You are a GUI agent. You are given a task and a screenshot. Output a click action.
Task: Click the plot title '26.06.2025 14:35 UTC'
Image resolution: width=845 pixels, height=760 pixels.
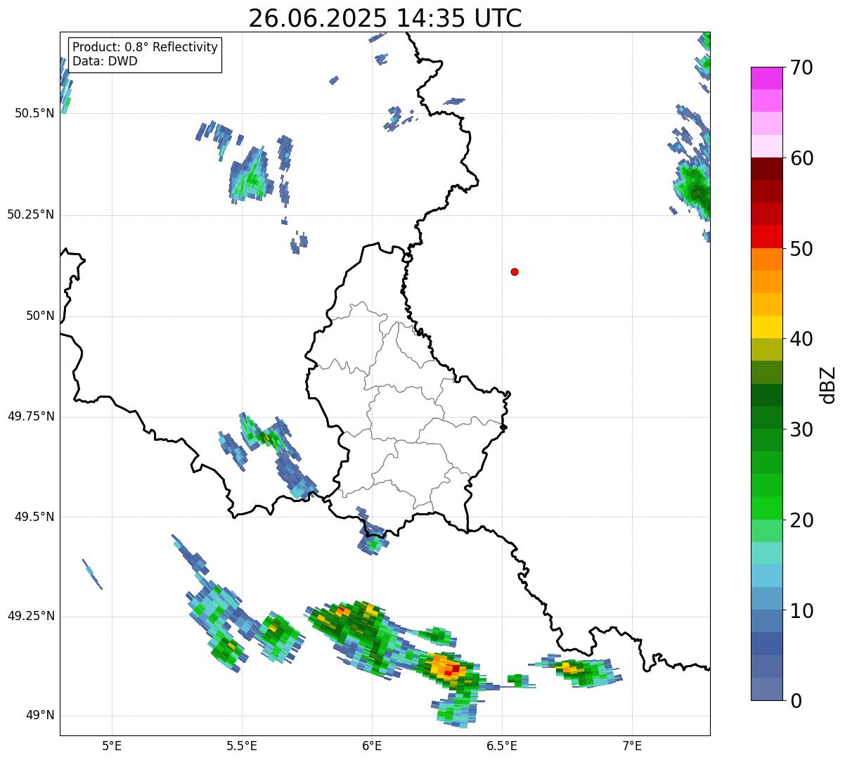[385, 18]
